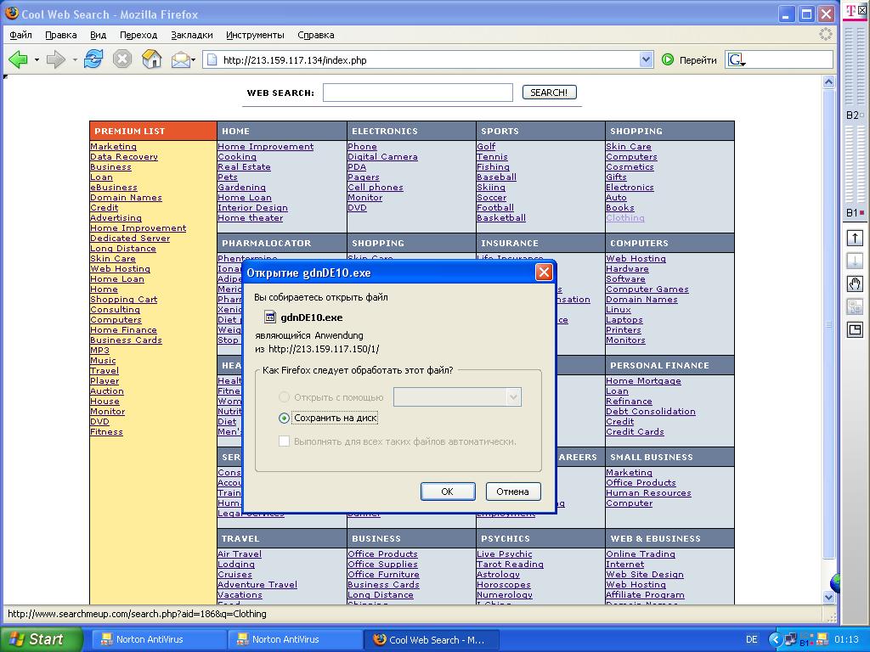The width and height of the screenshot is (870, 652).
Task: Click Отмена in the download dialog
Action: [x=512, y=492]
